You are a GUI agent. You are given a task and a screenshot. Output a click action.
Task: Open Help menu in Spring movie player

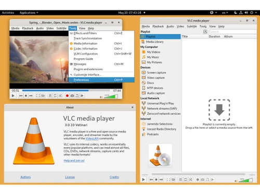pos(91,28)
